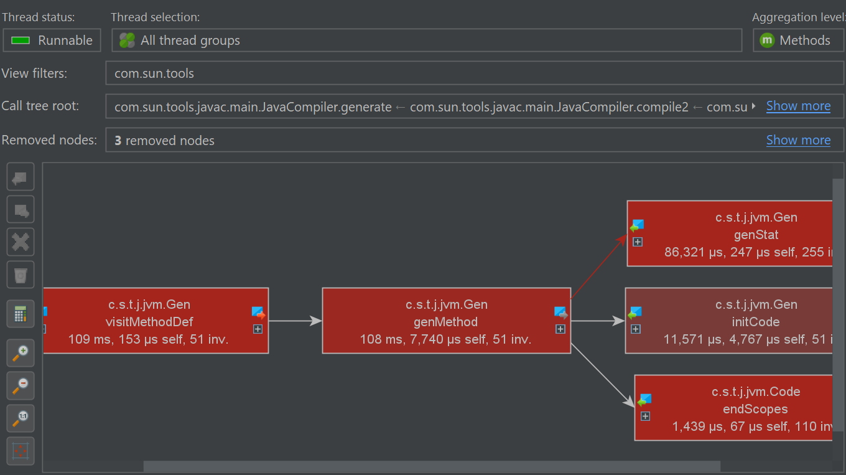Select the endScopes graph node
Viewport: 846px width, 475px height.
point(733,408)
